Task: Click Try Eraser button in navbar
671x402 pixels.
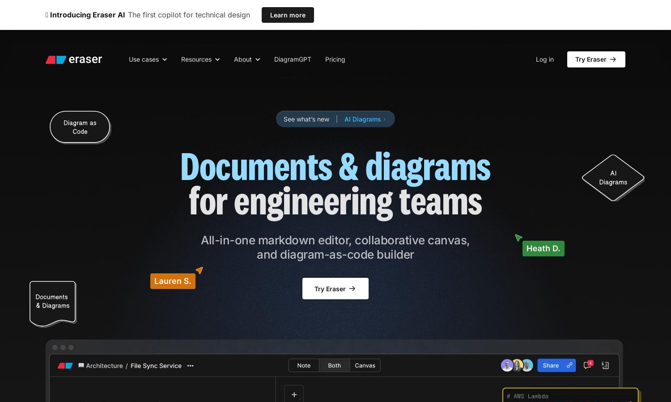Action: point(596,59)
